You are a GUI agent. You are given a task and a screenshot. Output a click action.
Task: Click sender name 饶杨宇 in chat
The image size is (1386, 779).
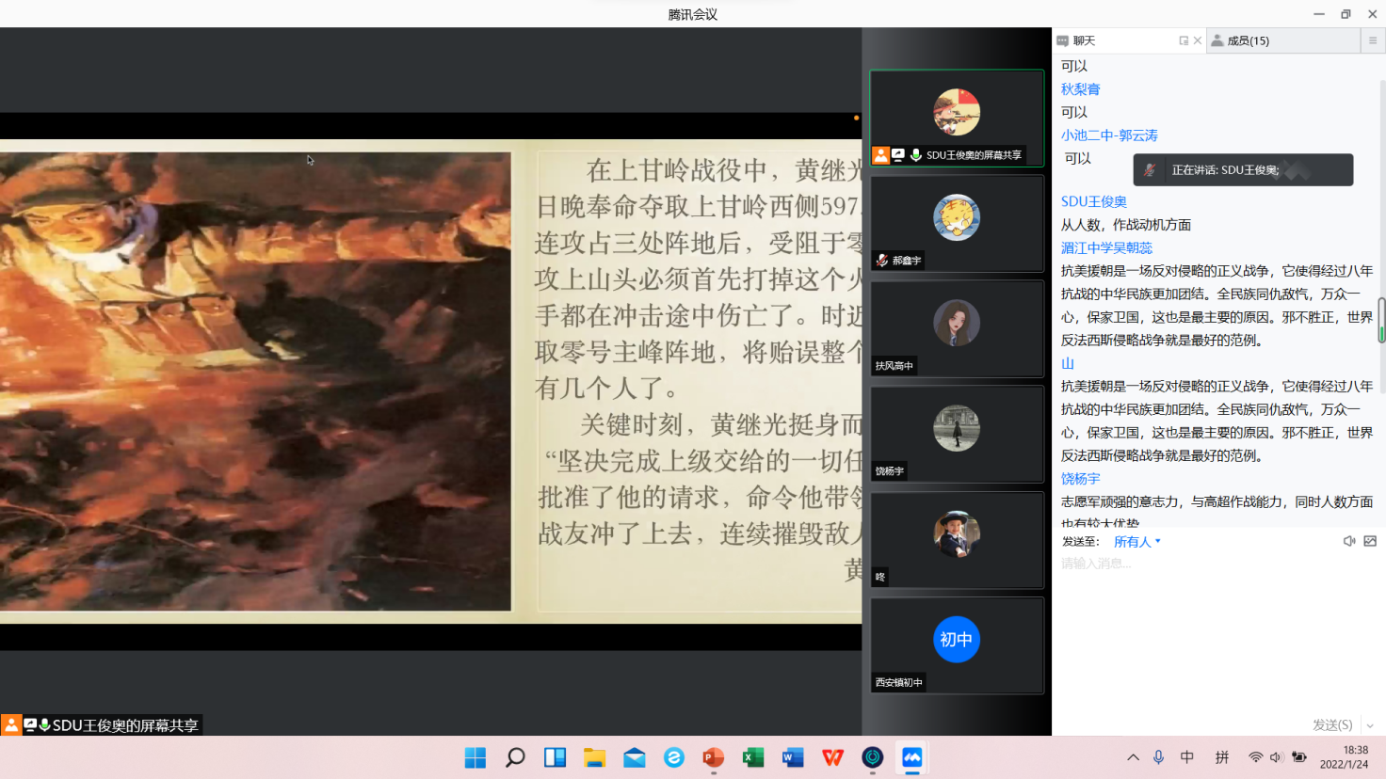coord(1080,479)
